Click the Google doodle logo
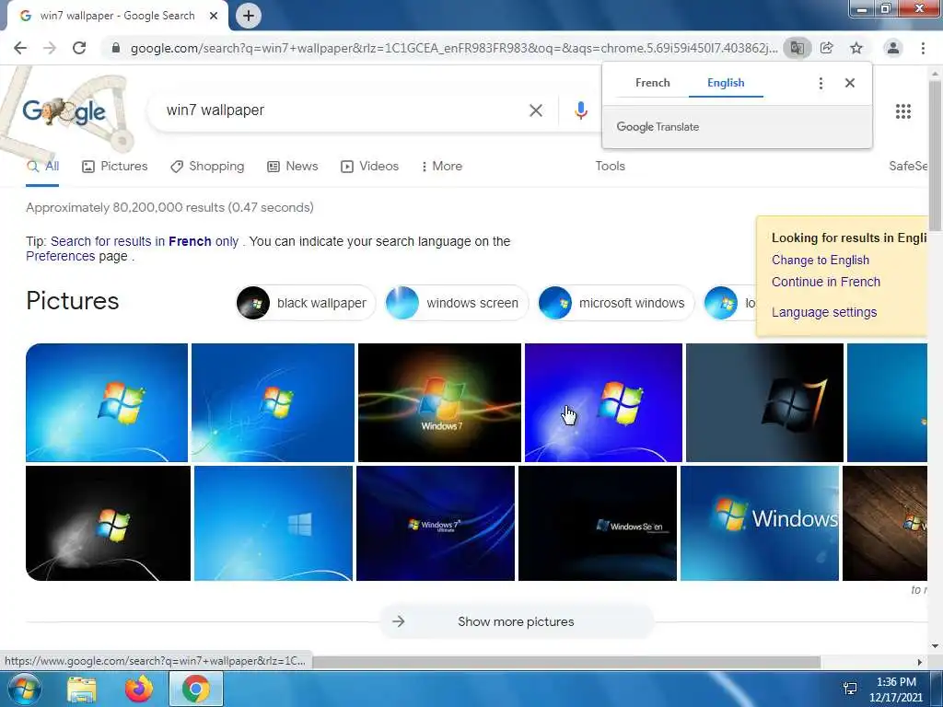 click(64, 111)
